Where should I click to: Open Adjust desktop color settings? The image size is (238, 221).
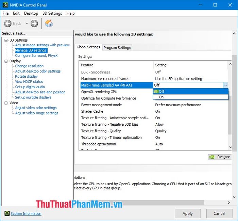point(38,71)
